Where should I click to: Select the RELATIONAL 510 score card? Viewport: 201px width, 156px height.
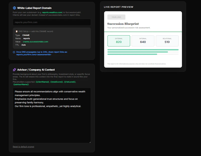tap(167, 41)
